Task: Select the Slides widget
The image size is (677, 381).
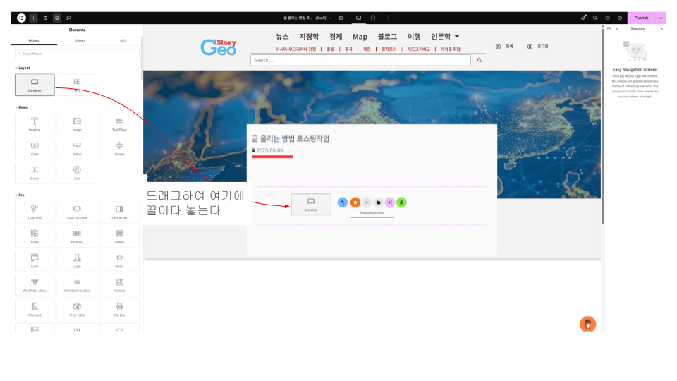Action: 119,260
